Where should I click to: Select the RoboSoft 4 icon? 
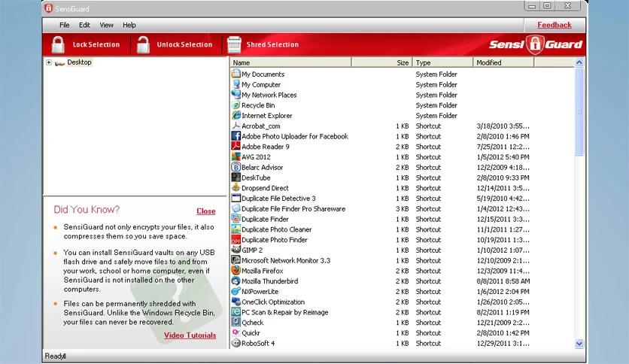[x=236, y=343]
